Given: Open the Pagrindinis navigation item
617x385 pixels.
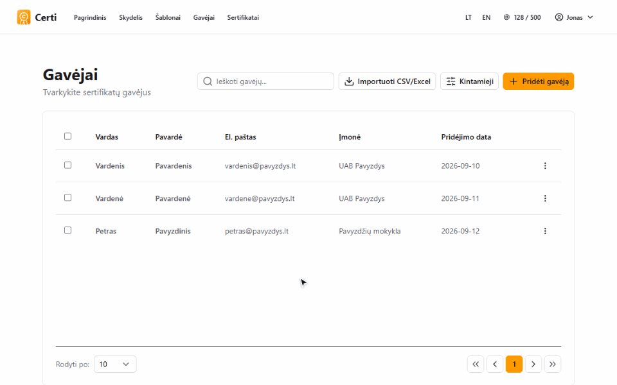Looking at the screenshot, I should pos(90,17).
